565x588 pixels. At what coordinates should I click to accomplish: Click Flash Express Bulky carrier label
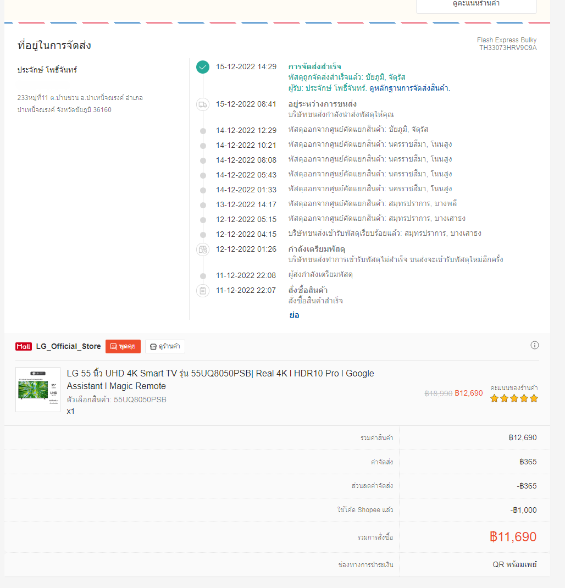pos(507,40)
